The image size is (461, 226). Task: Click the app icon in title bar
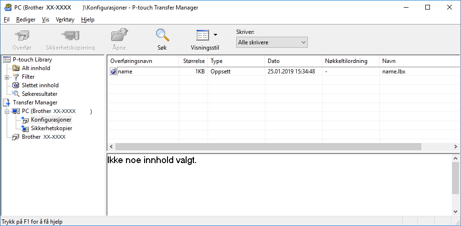click(x=7, y=7)
